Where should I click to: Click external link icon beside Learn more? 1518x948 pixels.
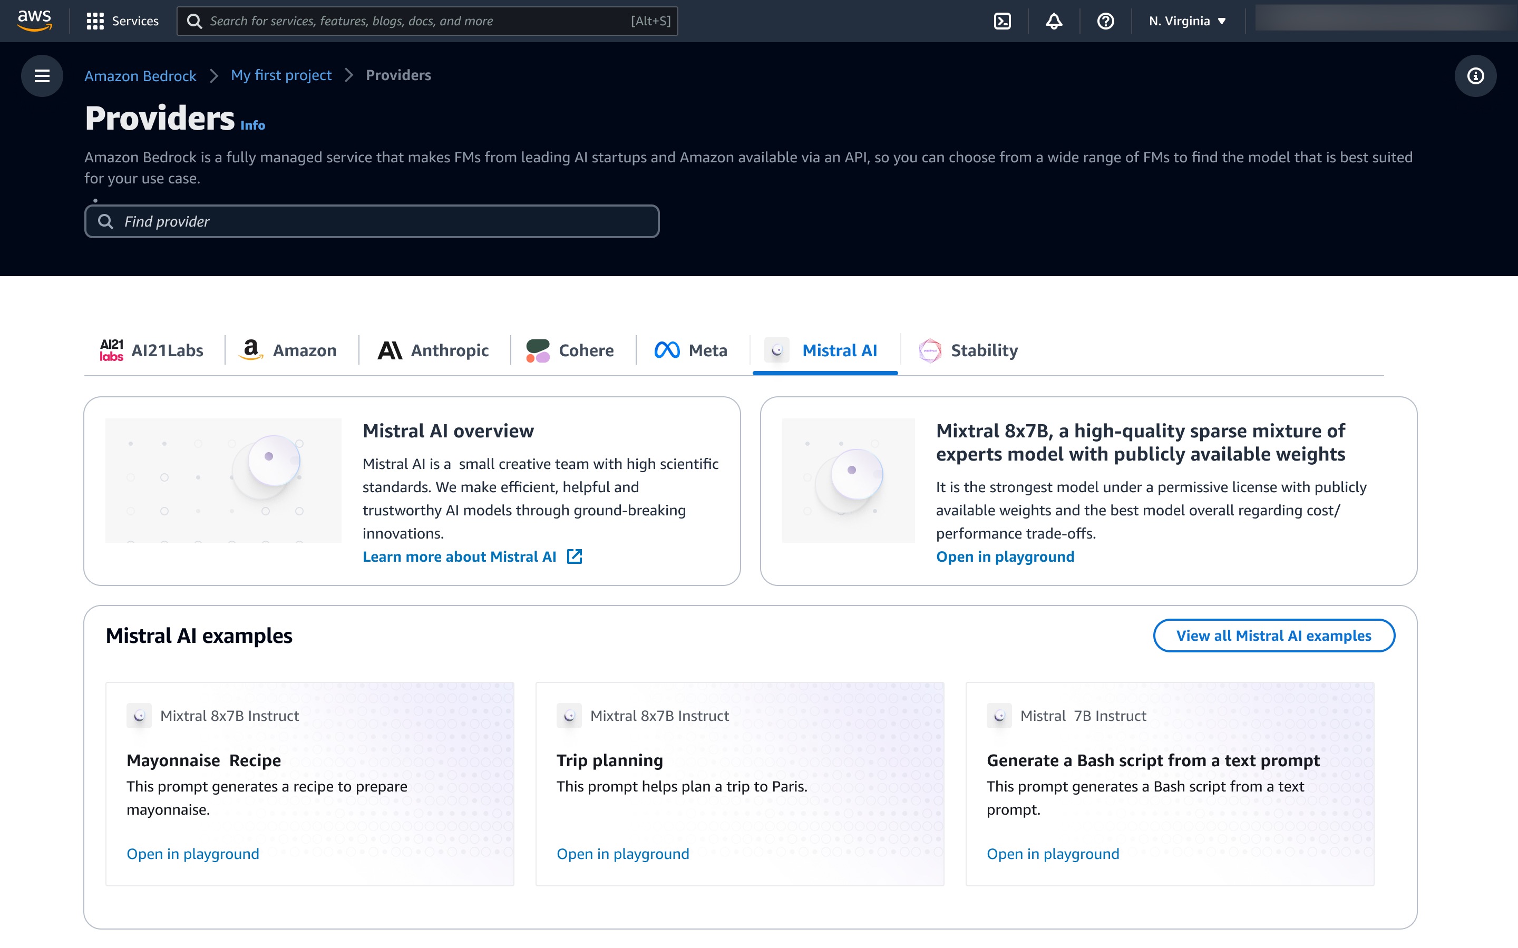pyautogui.click(x=575, y=557)
